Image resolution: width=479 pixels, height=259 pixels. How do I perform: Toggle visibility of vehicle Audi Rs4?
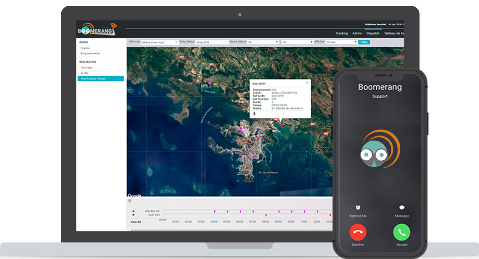point(133,215)
